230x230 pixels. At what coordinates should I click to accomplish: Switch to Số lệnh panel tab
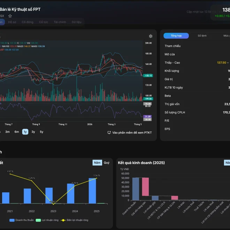coord(202,36)
